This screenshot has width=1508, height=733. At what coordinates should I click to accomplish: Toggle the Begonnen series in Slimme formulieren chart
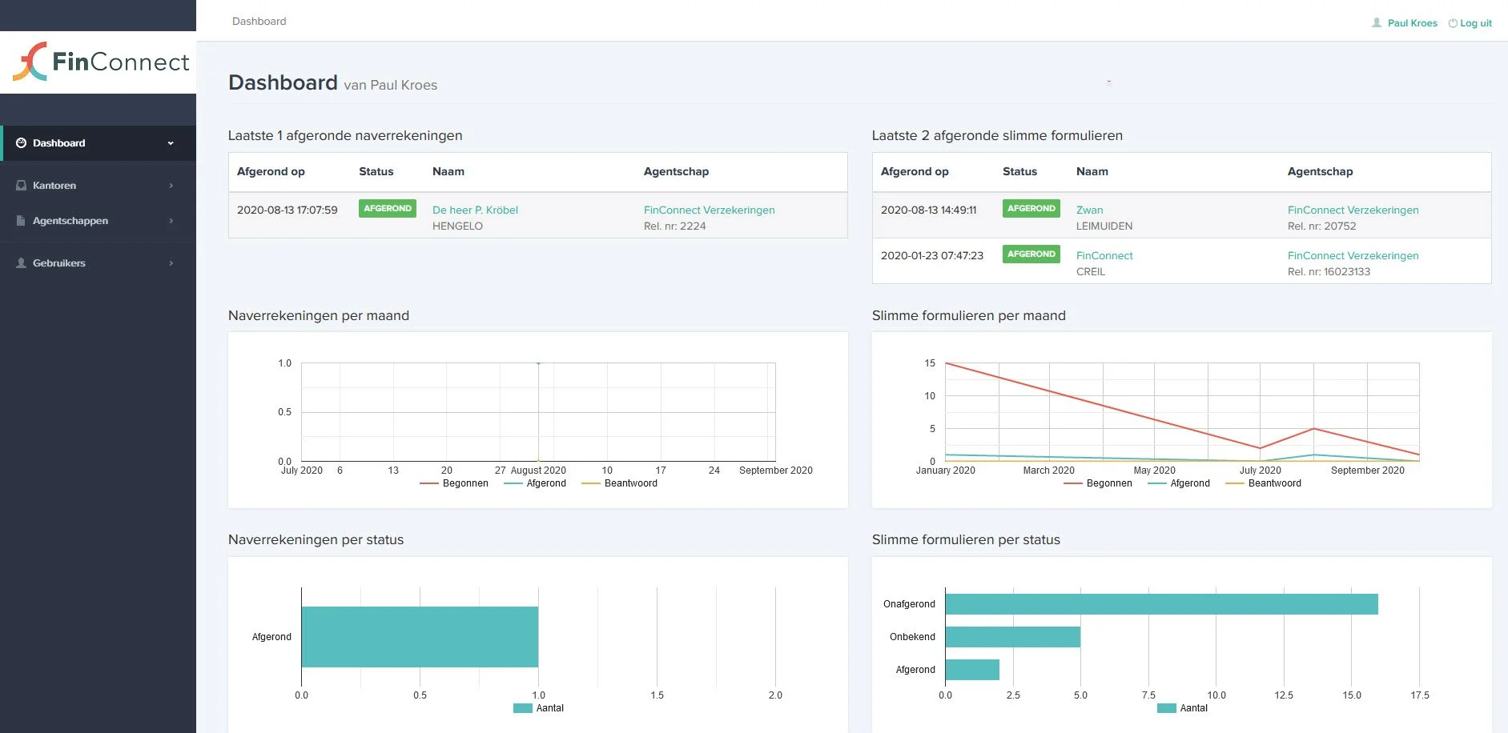[x=1073, y=483]
